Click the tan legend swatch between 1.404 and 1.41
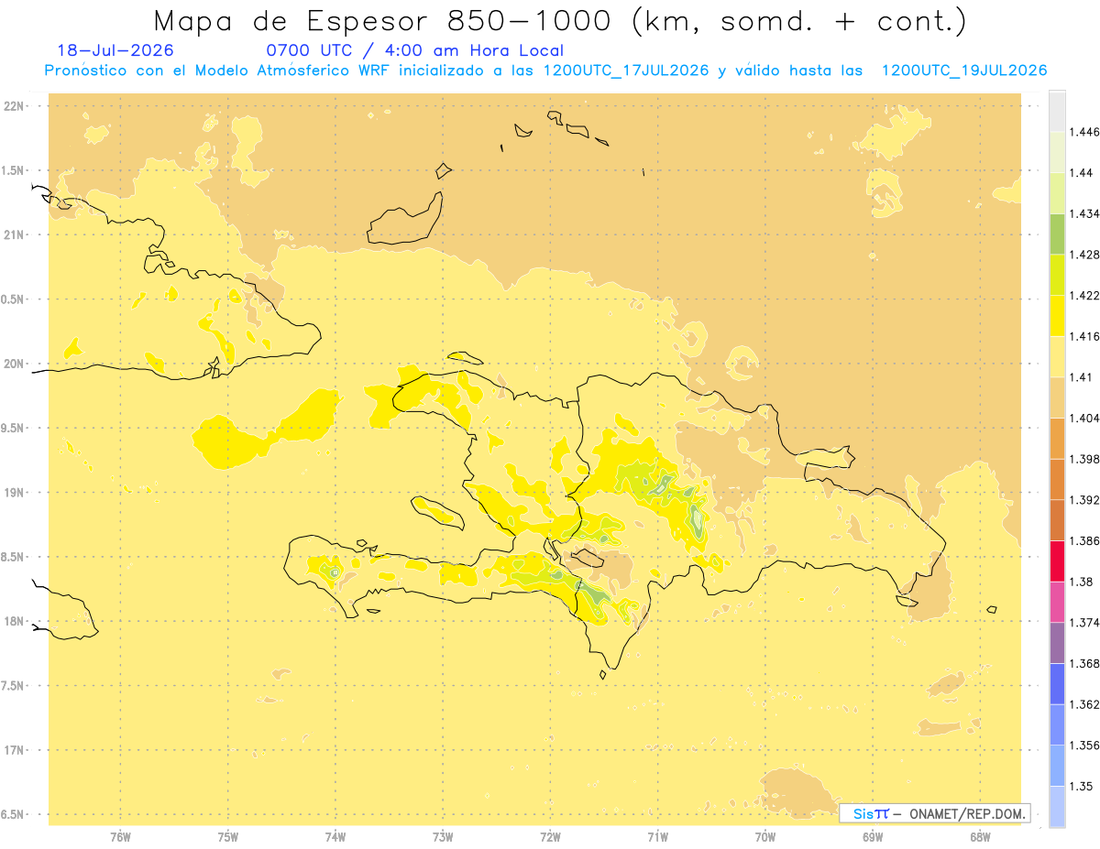This screenshot has height=849, width=1100. coord(1057,397)
